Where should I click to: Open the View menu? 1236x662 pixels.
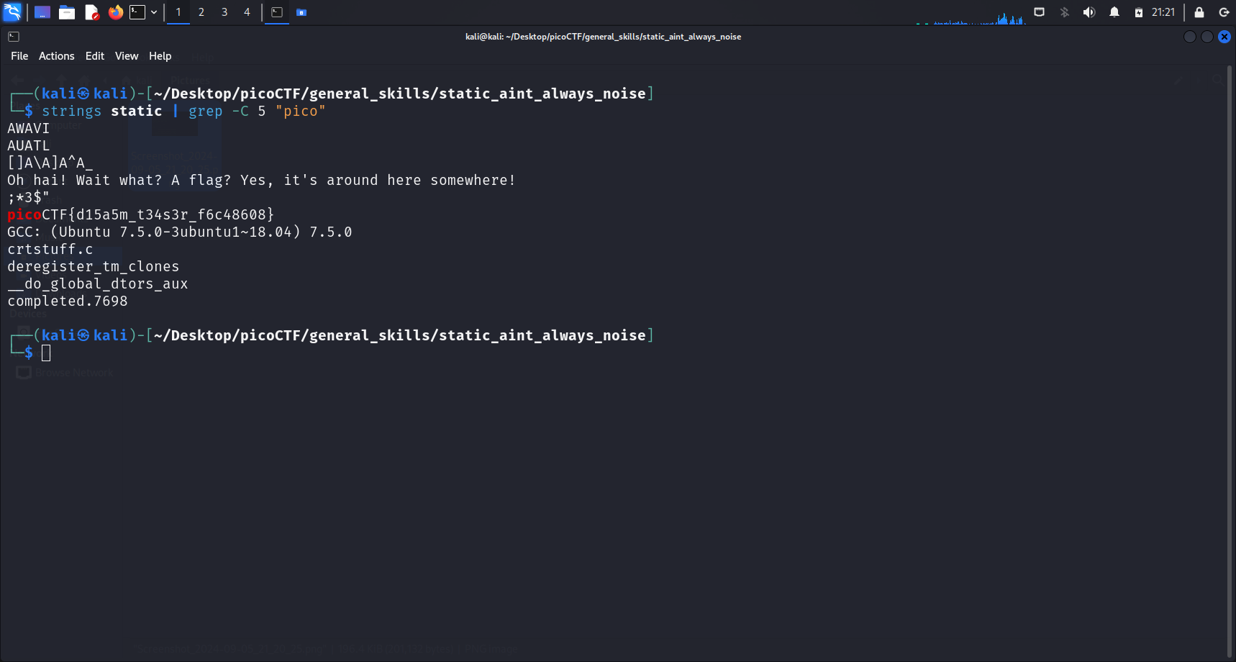[x=127, y=56]
